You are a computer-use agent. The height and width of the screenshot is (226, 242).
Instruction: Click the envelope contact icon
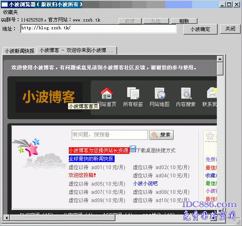pyautogui.click(x=212, y=93)
